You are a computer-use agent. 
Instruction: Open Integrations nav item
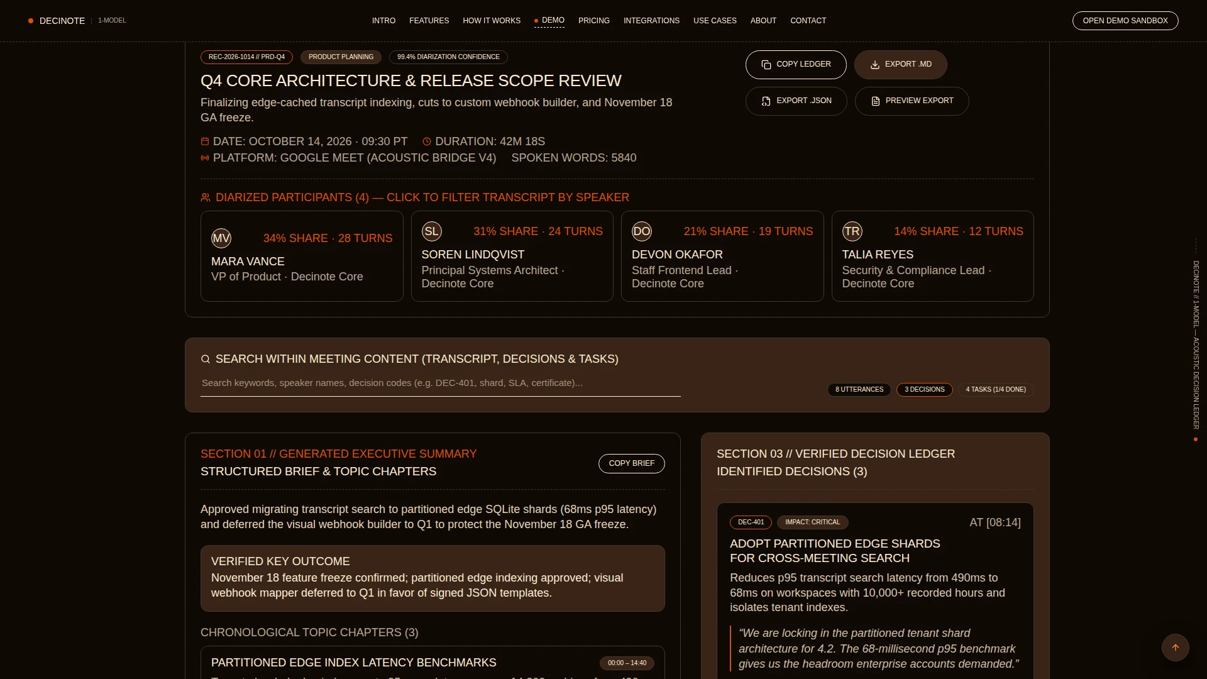[x=651, y=21]
